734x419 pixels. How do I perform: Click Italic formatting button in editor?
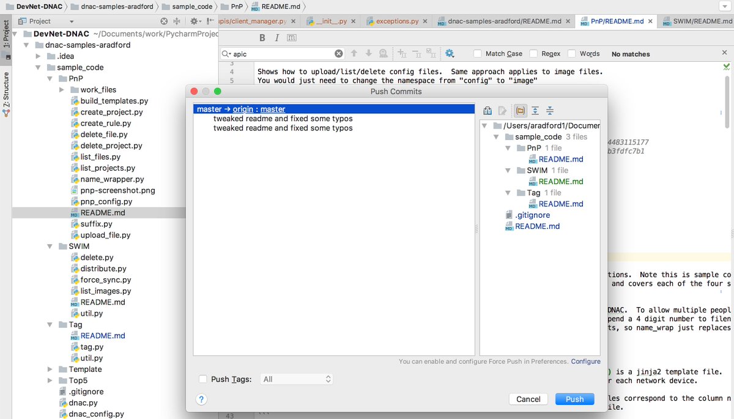276,38
